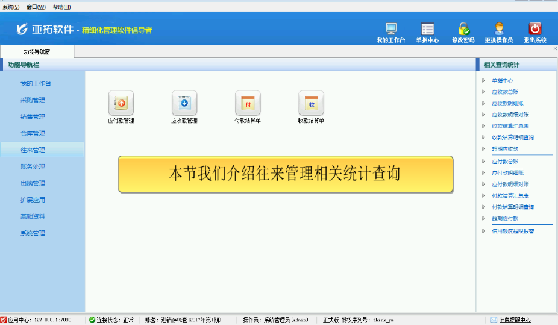Click the 收款结算单 icon
This screenshot has height=325, width=558.
pos(312,103)
